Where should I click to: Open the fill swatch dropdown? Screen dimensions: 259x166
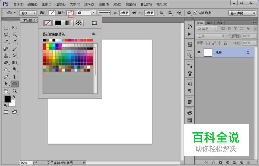point(52,13)
